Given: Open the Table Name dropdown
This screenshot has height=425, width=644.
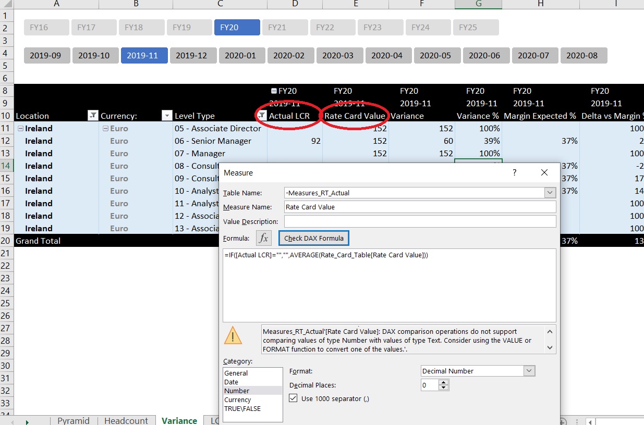Looking at the screenshot, I should tap(550, 193).
